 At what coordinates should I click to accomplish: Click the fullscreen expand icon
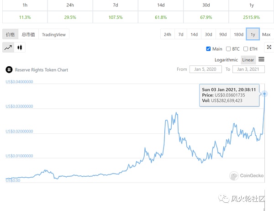(x=269, y=47)
